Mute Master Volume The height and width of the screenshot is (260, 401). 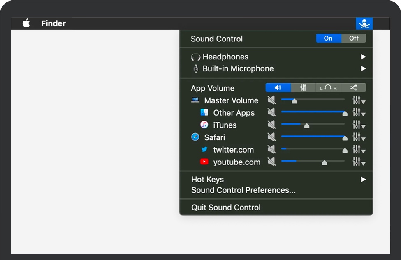[x=272, y=100]
